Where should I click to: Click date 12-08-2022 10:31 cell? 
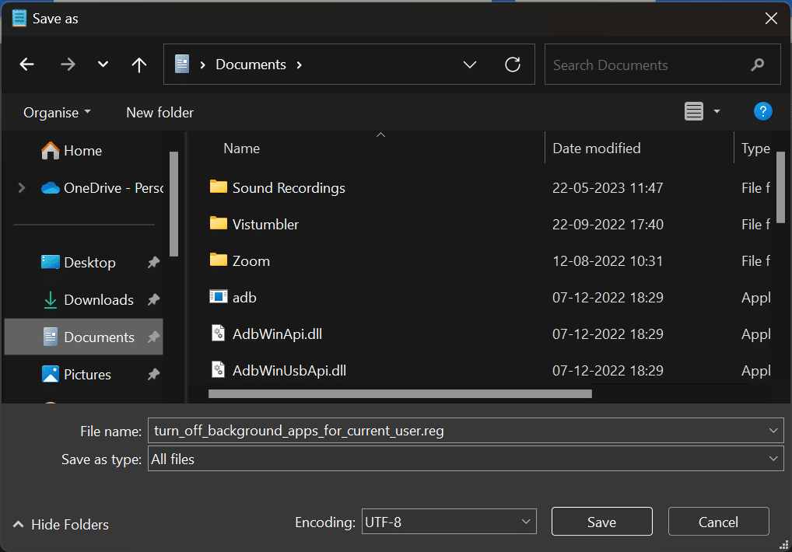tap(607, 261)
